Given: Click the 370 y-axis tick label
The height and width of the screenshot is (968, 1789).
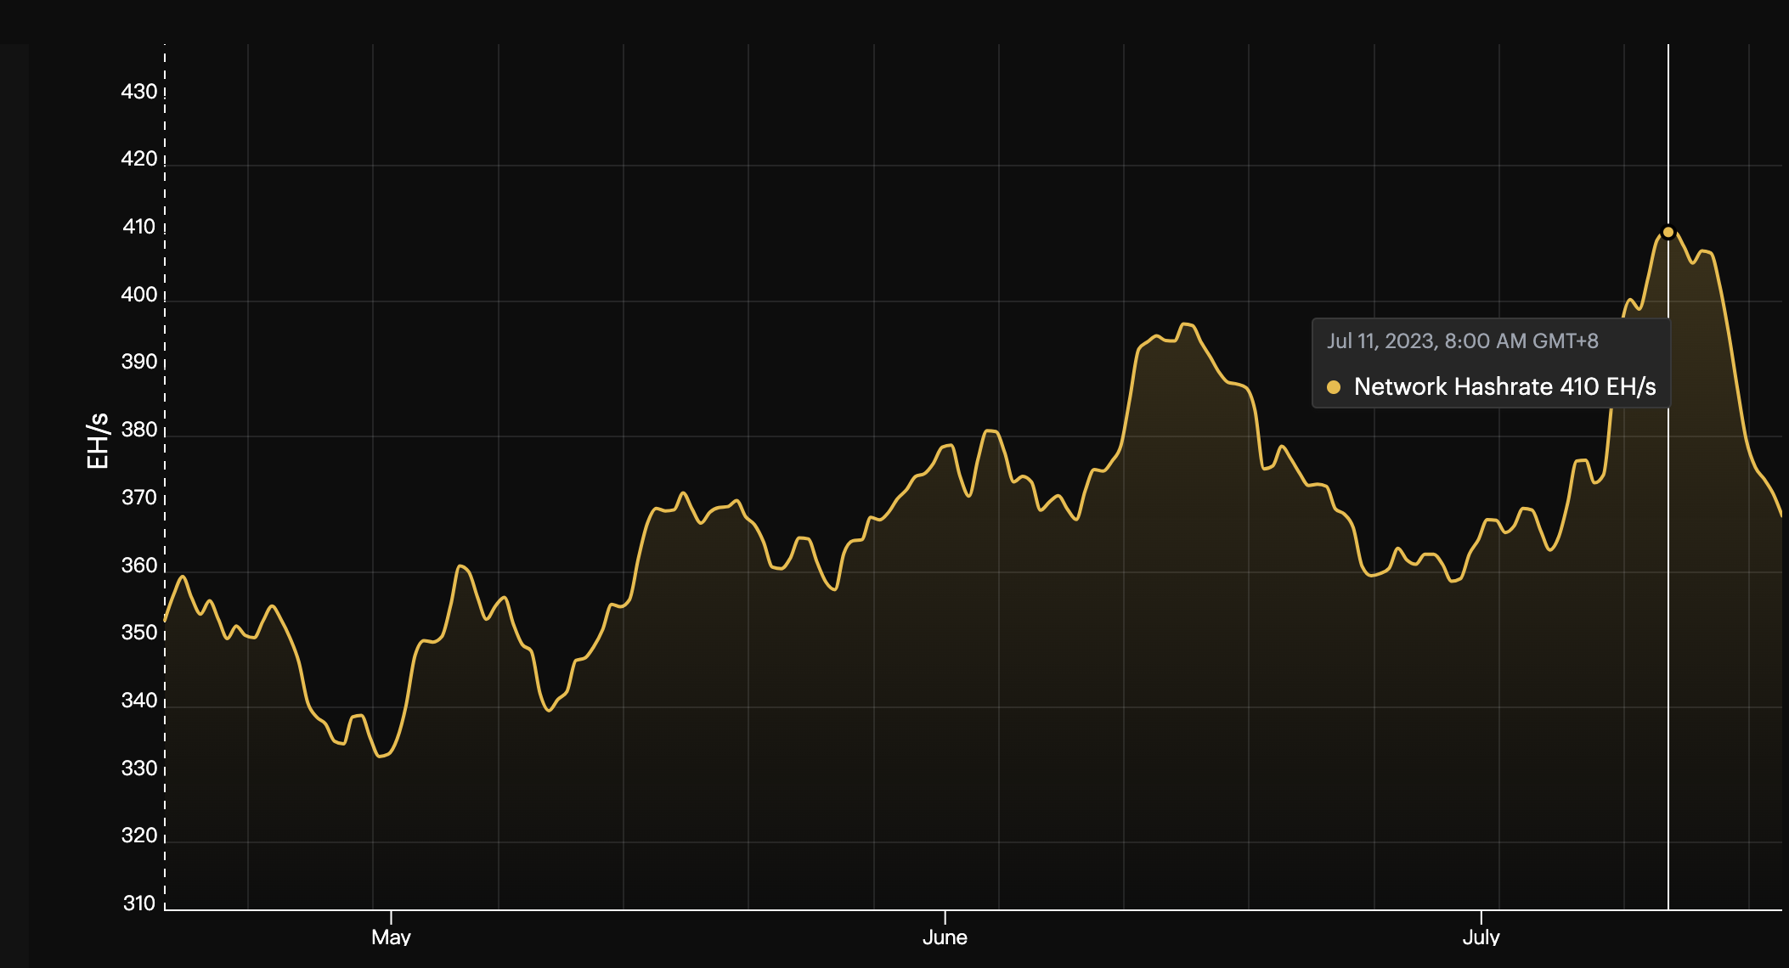Looking at the screenshot, I should coord(138,498).
